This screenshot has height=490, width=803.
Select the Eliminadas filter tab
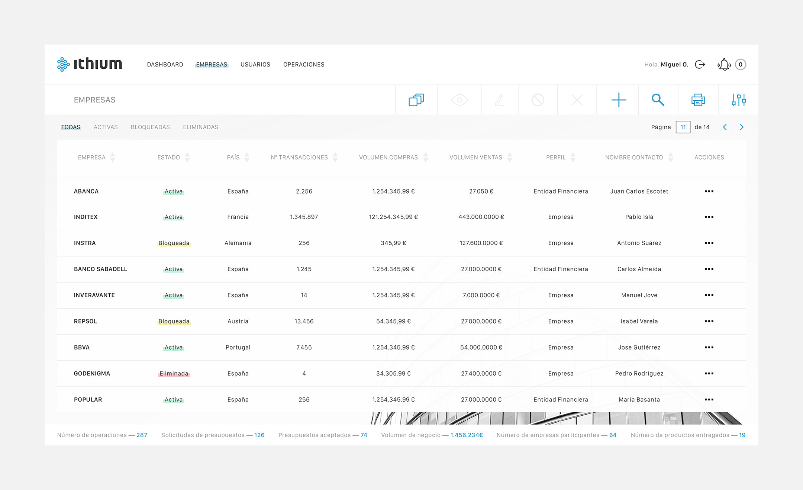click(x=201, y=127)
